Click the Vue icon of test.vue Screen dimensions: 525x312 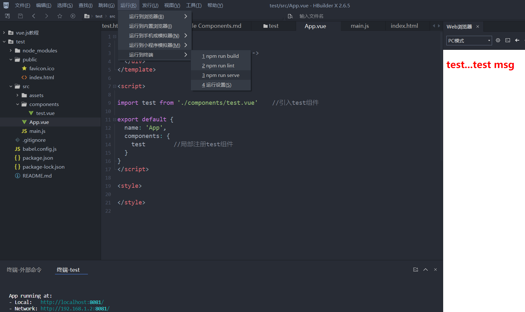coord(31,113)
